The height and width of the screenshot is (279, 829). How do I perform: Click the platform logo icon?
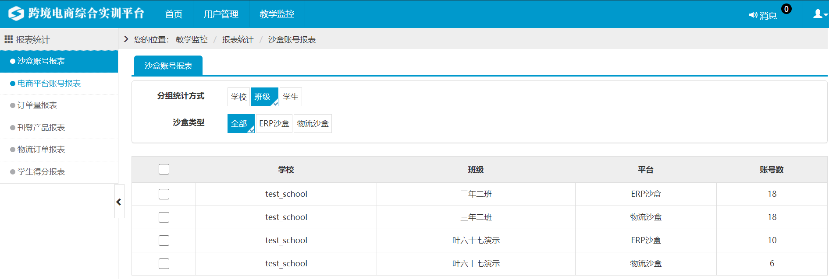pyautogui.click(x=16, y=14)
